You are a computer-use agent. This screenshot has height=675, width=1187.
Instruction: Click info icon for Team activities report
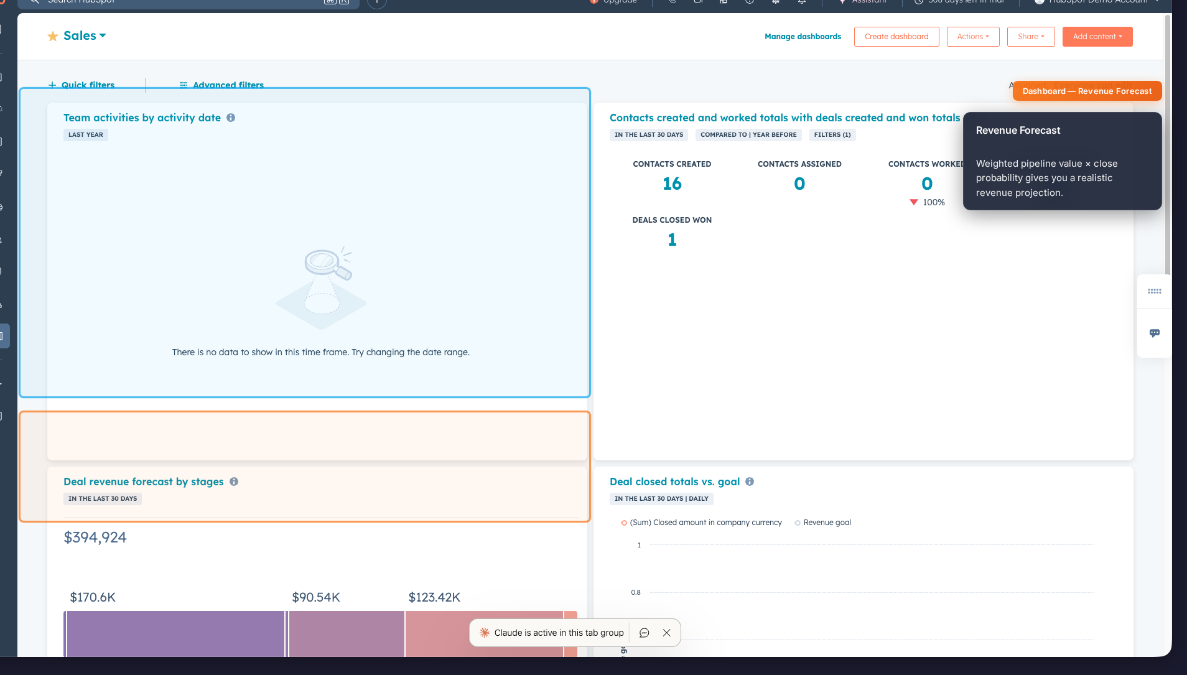tap(231, 118)
